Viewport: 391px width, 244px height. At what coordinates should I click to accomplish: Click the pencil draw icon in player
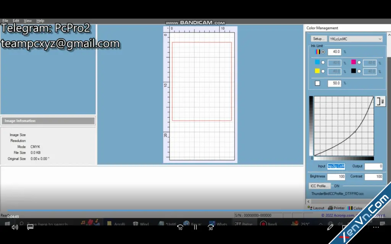pyautogui.click(x=330, y=227)
